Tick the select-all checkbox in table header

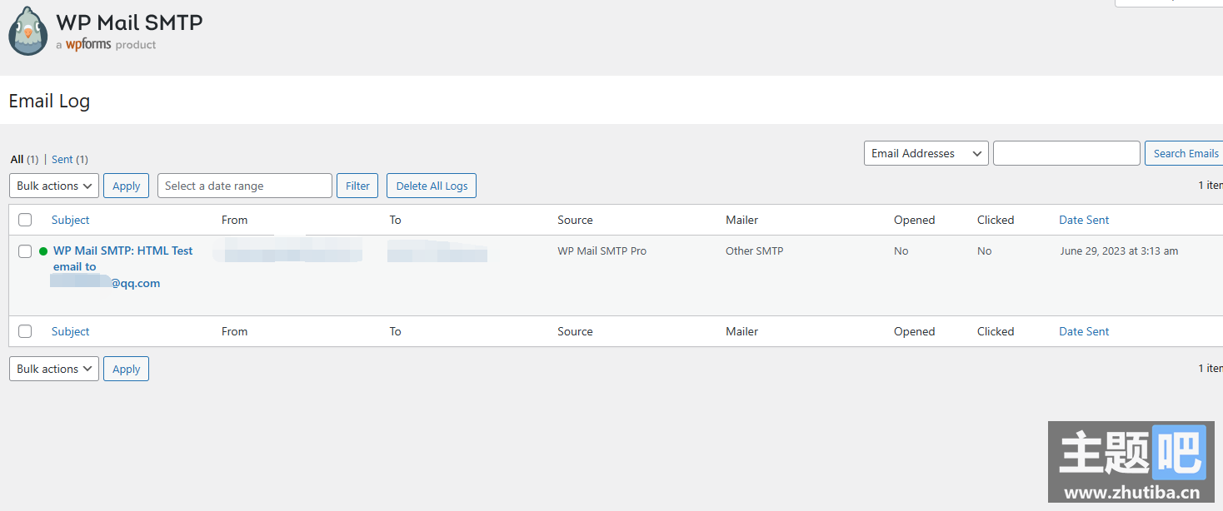pos(25,220)
